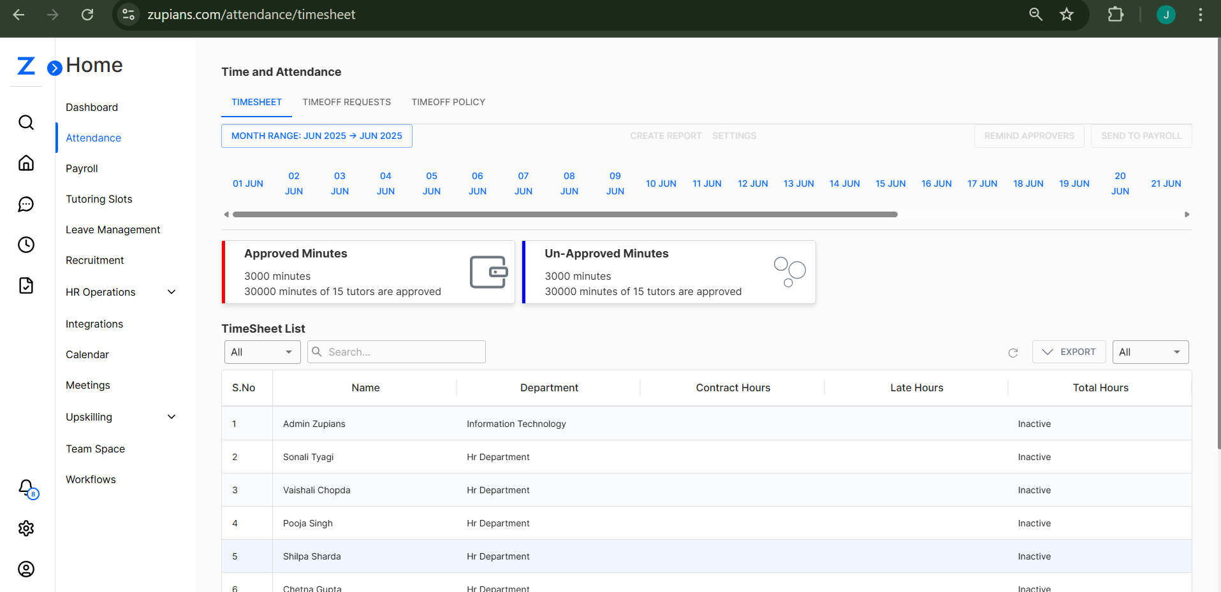Open the chat bubble icon in sidebar
Image resolution: width=1221 pixels, height=592 pixels.
click(26, 204)
